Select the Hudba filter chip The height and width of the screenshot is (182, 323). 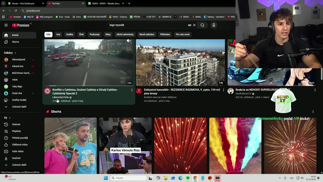[70, 34]
